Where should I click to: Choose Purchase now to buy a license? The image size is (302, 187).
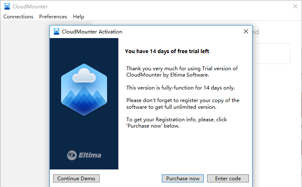tap(183, 179)
